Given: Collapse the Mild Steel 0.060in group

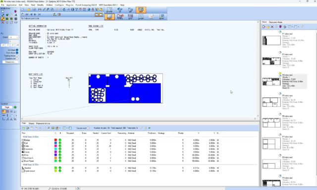Looking at the screenshot, I should (x=31, y=137).
